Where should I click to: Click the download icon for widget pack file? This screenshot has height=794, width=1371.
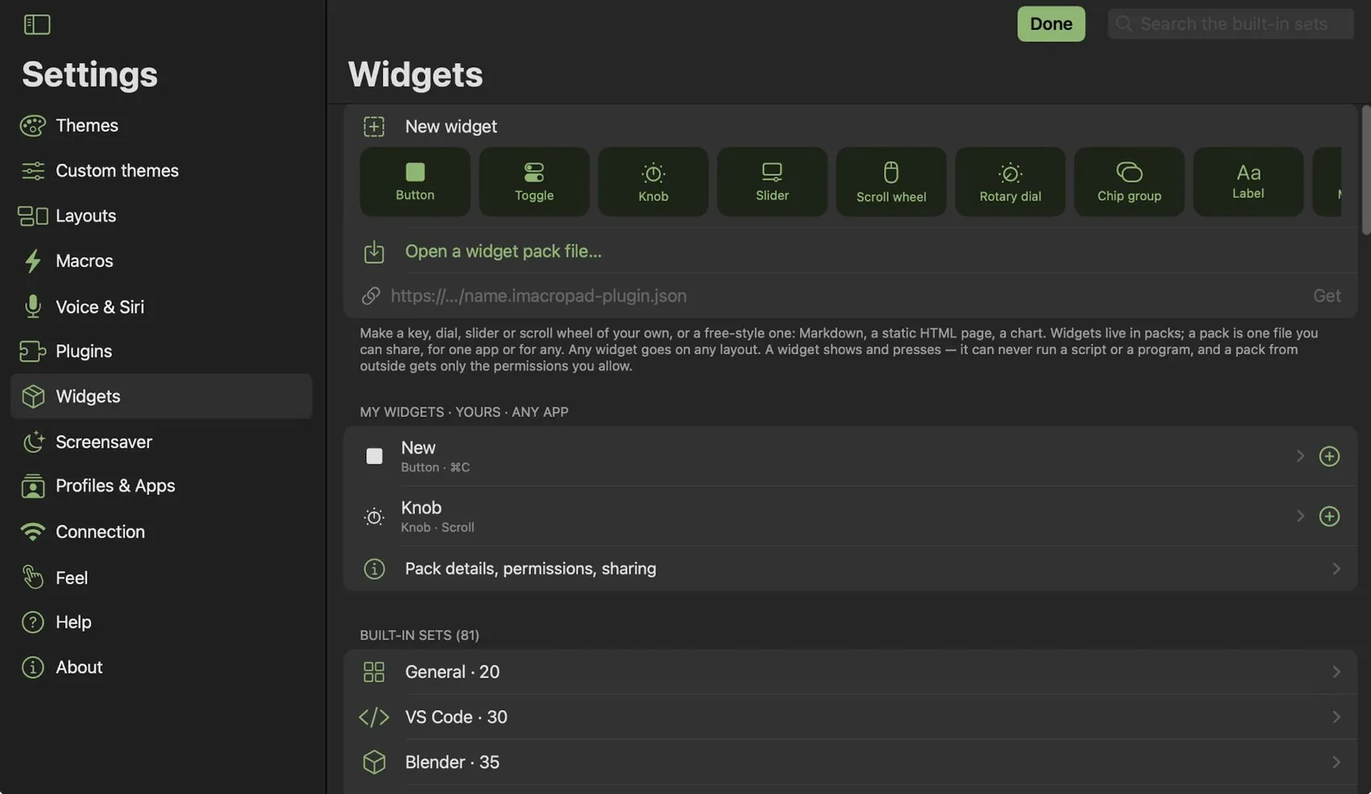[x=374, y=252]
